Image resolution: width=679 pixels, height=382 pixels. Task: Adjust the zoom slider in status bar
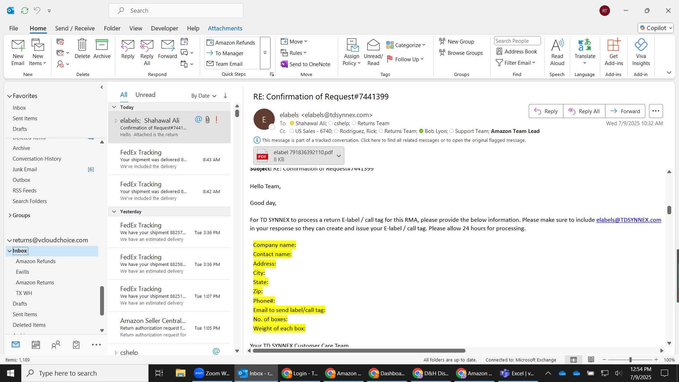(x=630, y=360)
